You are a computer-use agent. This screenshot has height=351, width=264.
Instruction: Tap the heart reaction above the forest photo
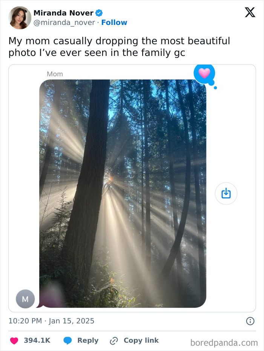pos(204,74)
